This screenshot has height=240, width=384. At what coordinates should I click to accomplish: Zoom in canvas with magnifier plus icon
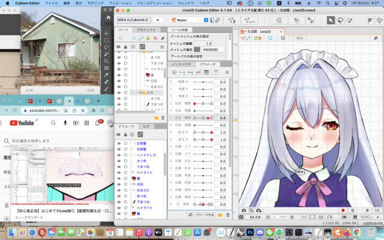point(292,217)
